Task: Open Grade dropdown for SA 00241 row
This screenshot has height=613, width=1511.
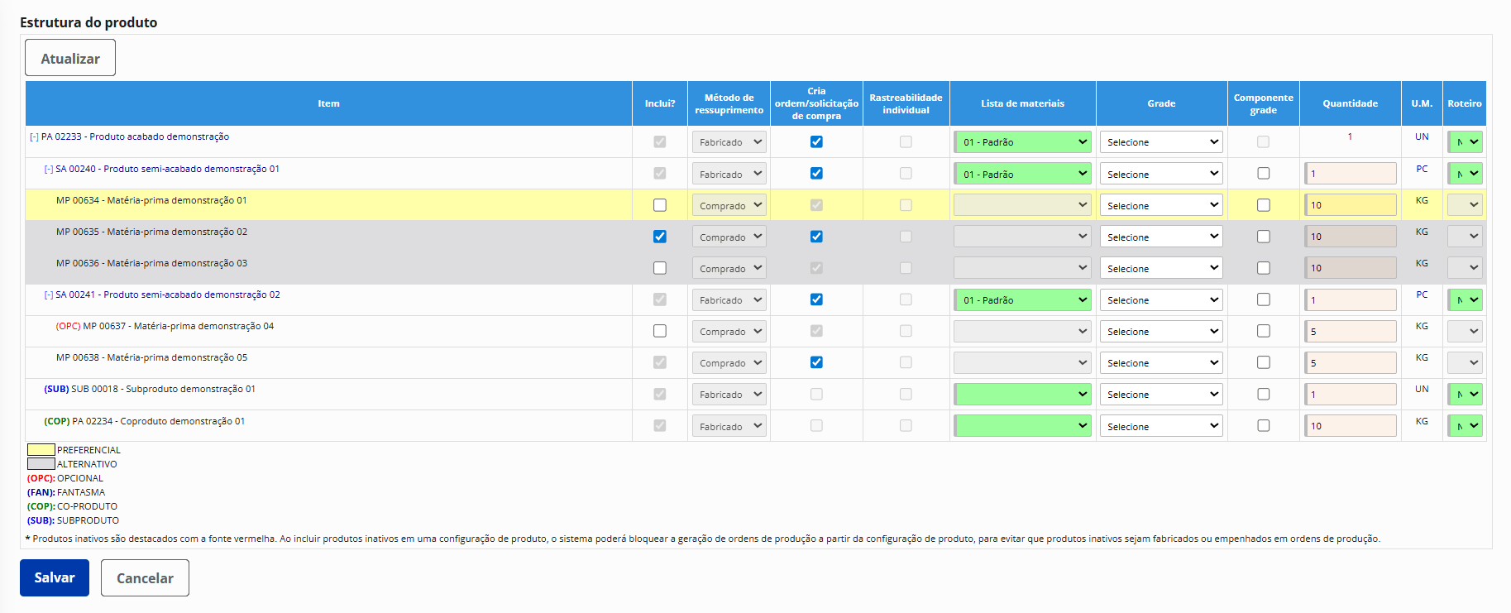Action: coord(1161,300)
